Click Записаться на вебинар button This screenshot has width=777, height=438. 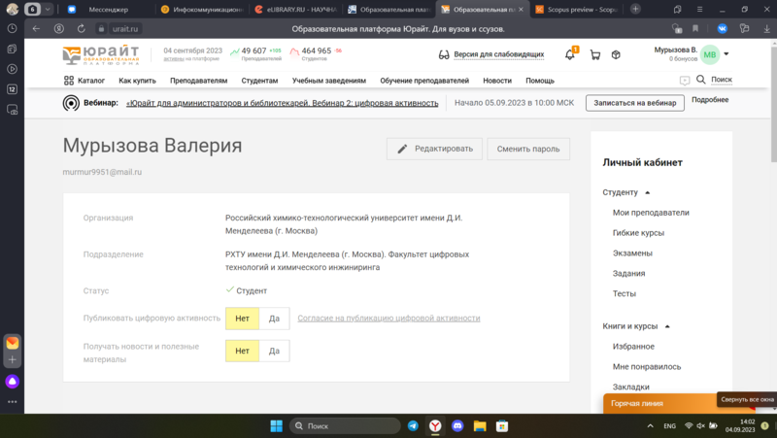tap(635, 103)
